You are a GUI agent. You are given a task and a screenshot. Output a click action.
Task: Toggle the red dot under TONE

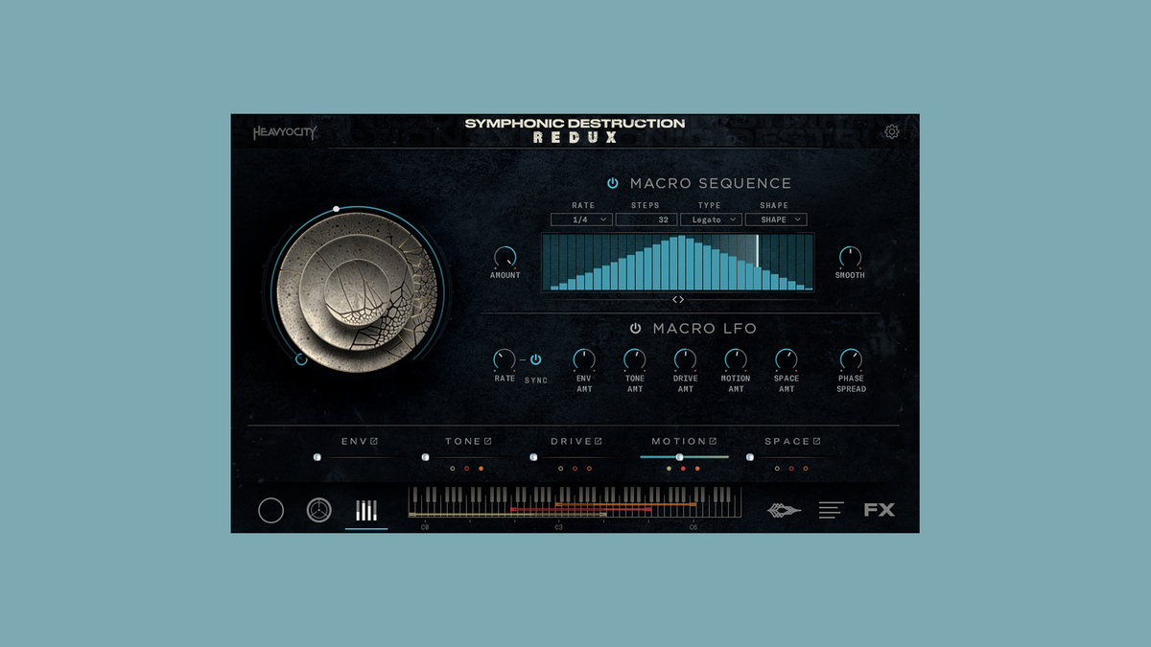(x=466, y=469)
